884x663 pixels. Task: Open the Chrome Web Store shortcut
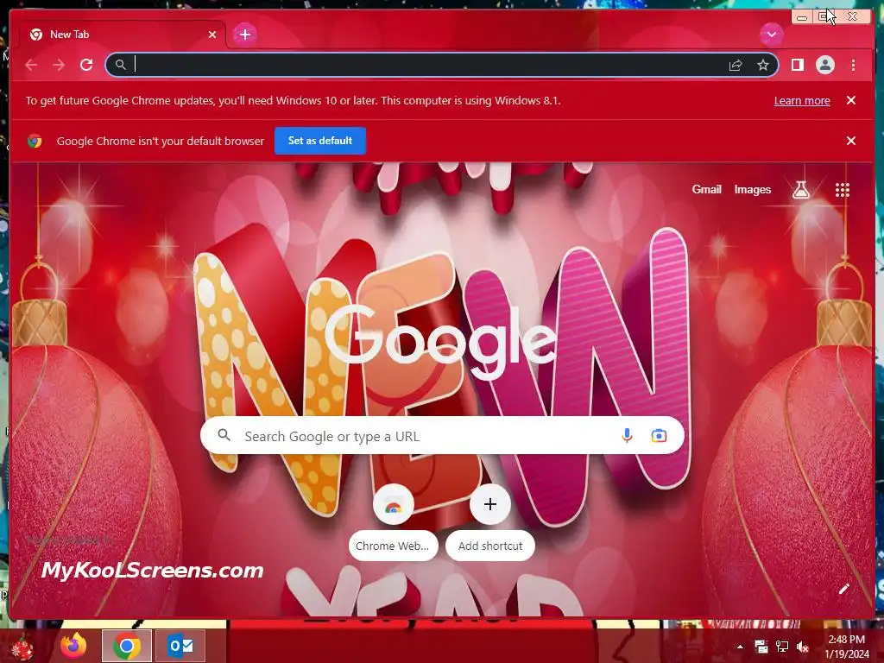pyautogui.click(x=394, y=522)
